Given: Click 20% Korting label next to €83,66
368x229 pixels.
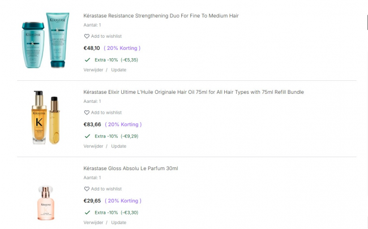Looking at the screenshot, I should point(123,124).
